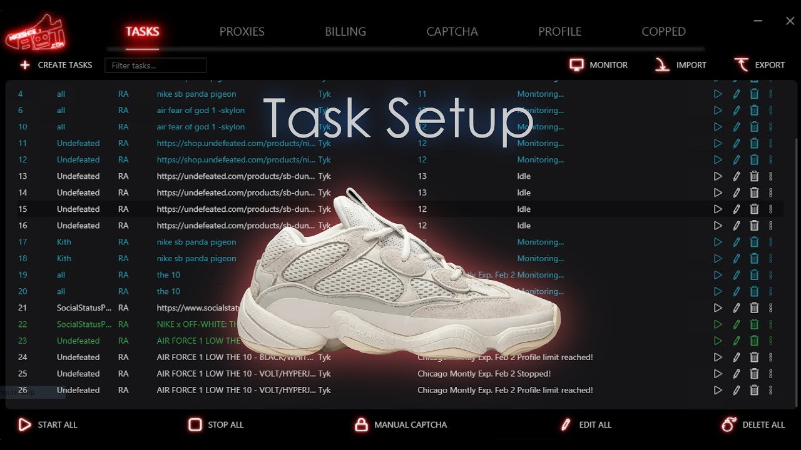The height and width of the screenshot is (450, 801).
Task: Start task 19 with its play icon
Action: click(718, 275)
